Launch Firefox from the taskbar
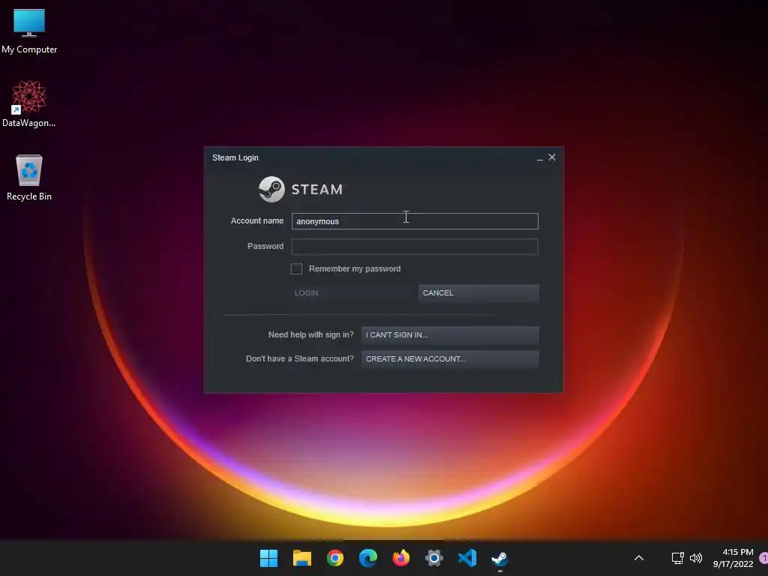 coord(401,558)
